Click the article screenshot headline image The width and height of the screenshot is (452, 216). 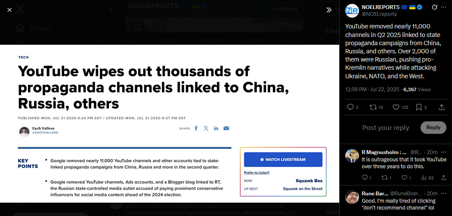170,123
